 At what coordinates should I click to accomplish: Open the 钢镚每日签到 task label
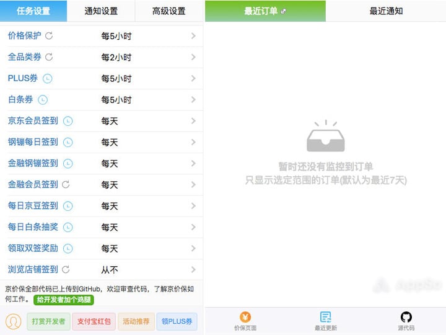pyautogui.click(x=33, y=142)
